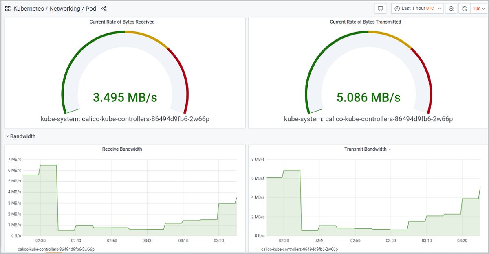Click the Transmit Bandwidth legend series color line
489x254 pixels.
[257, 249]
